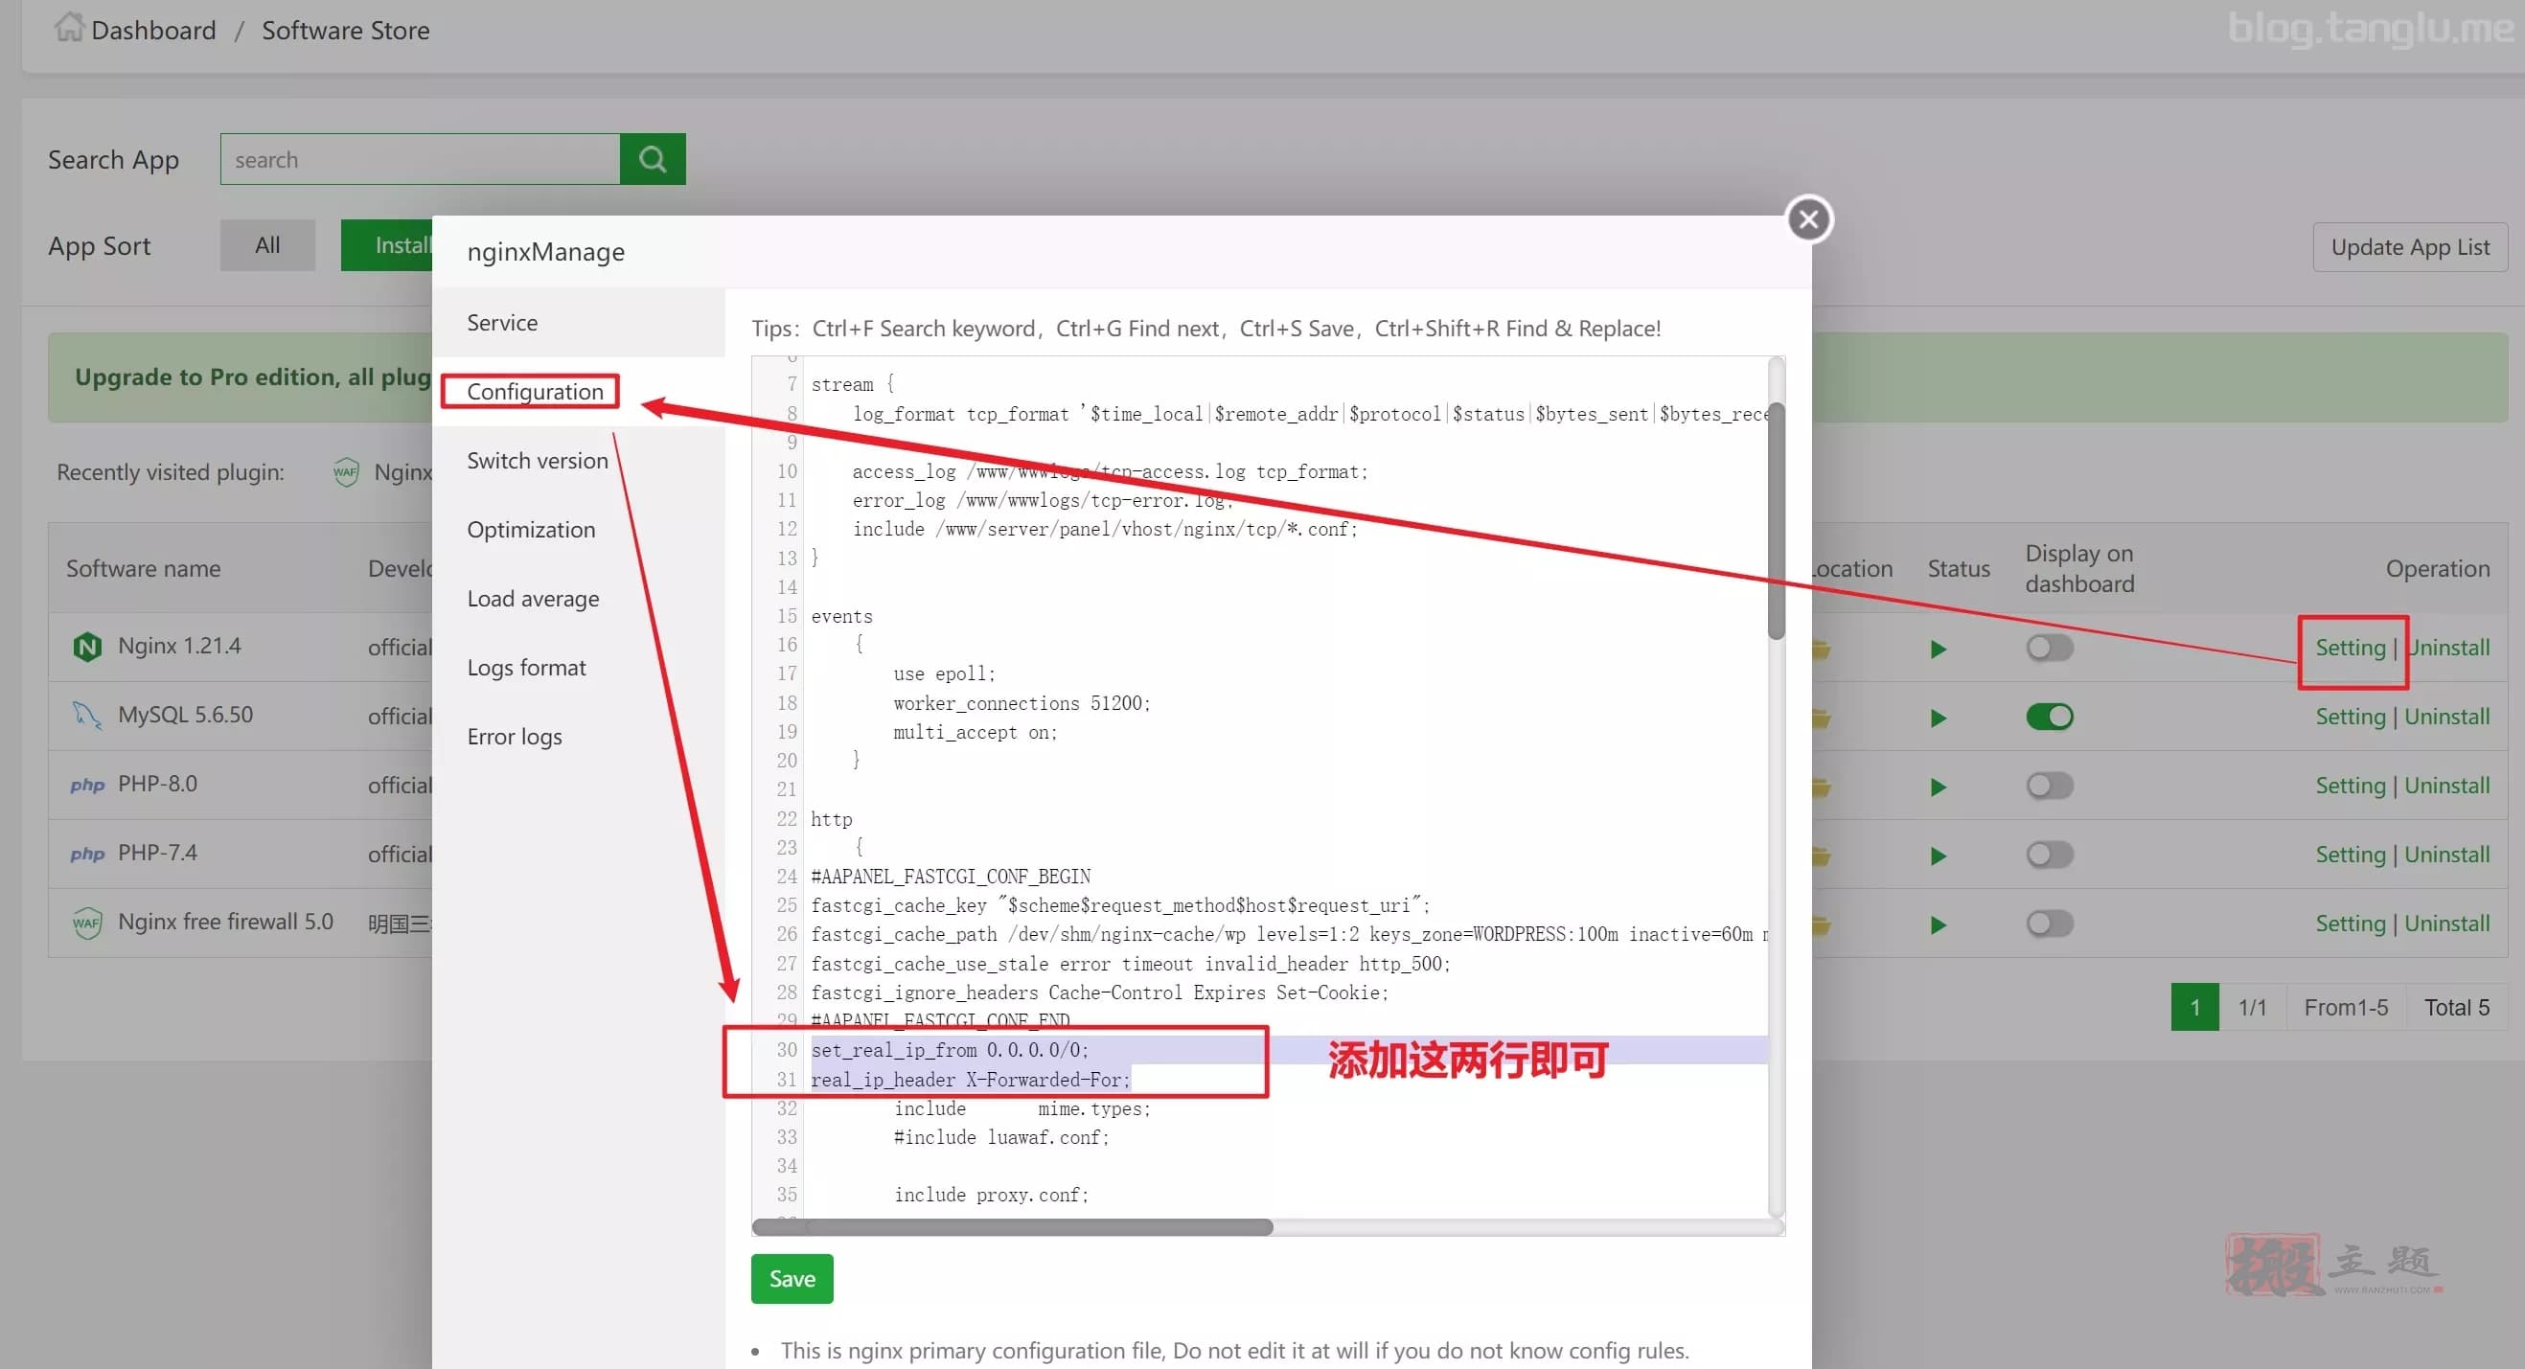Open the PHP-7.4 row location folder icon
The image size is (2525, 1369).
pyautogui.click(x=1822, y=856)
